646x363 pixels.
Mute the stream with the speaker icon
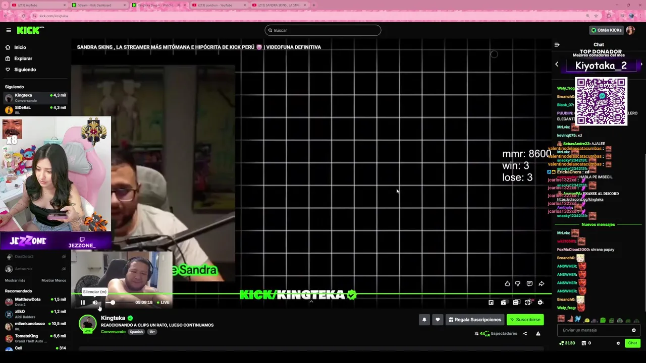tap(95, 302)
